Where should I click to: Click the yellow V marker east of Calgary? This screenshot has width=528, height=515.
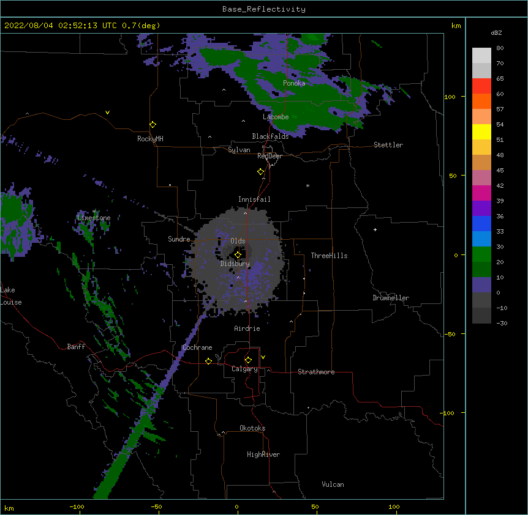[263, 357]
